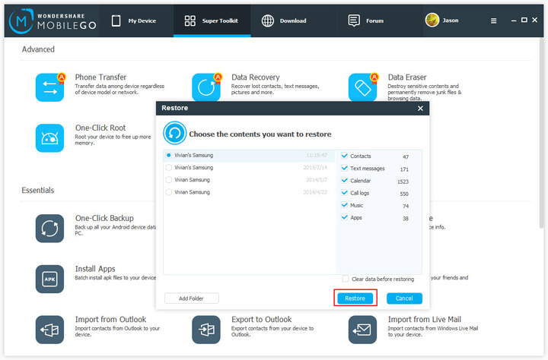Viewport: 548px width, 360px height.
Task: Click the One-Click Root android icon
Action: pos(50,137)
